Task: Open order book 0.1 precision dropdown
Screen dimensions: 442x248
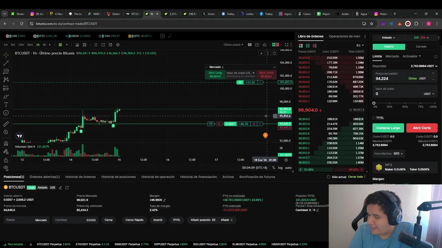Action: click(360, 45)
